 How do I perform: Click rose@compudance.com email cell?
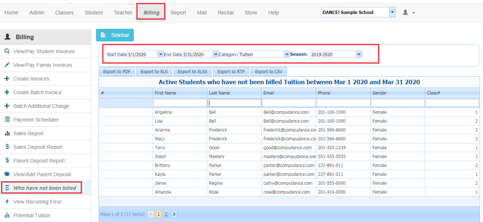[289, 192]
